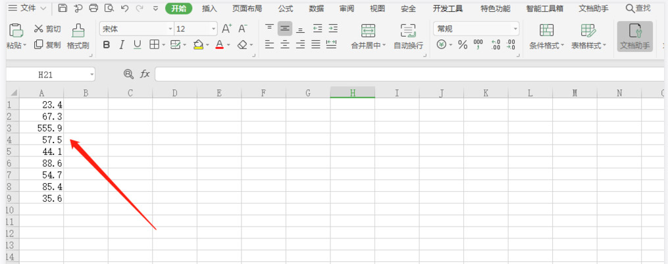Open print preview icon
Screen dimensions: 668x264
click(109, 8)
